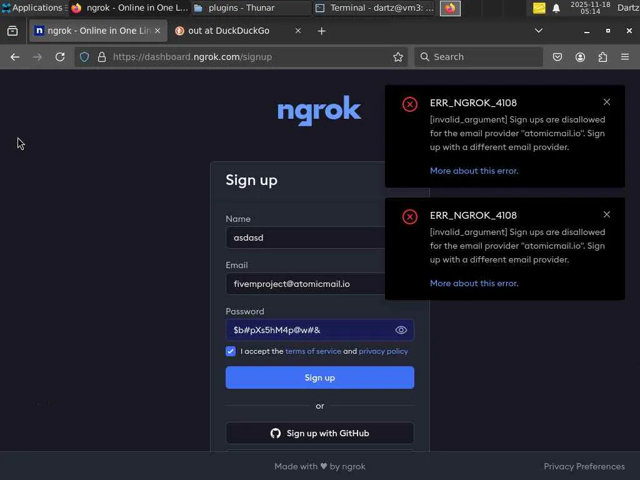Click the panel clock showing 05:14
This screenshot has height=480, width=640.
[590, 7]
